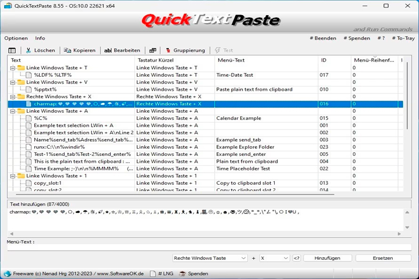
Task: Open the Gruppierung option
Action: 186,50
